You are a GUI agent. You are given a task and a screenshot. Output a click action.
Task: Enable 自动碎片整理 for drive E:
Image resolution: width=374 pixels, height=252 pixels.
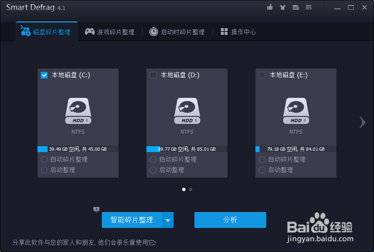[262, 159]
